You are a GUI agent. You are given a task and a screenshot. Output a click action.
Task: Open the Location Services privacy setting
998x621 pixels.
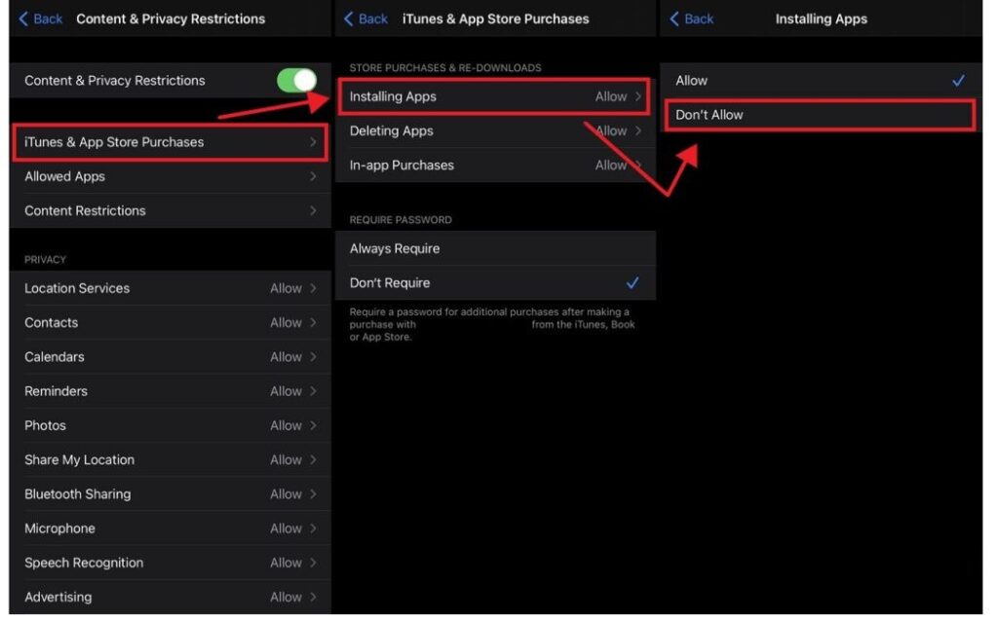(x=170, y=288)
